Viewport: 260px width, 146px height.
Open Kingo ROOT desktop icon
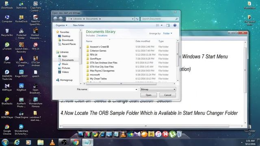pyautogui.click(x=22, y=74)
